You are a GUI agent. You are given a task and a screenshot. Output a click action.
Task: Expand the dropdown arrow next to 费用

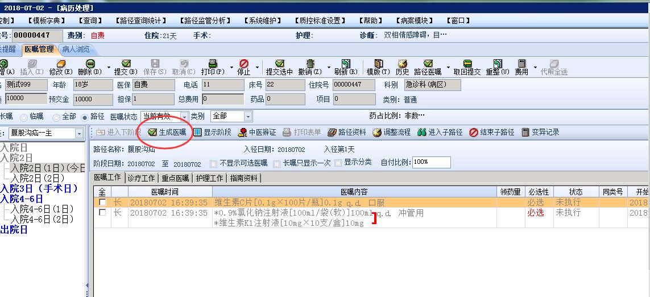click(535, 67)
